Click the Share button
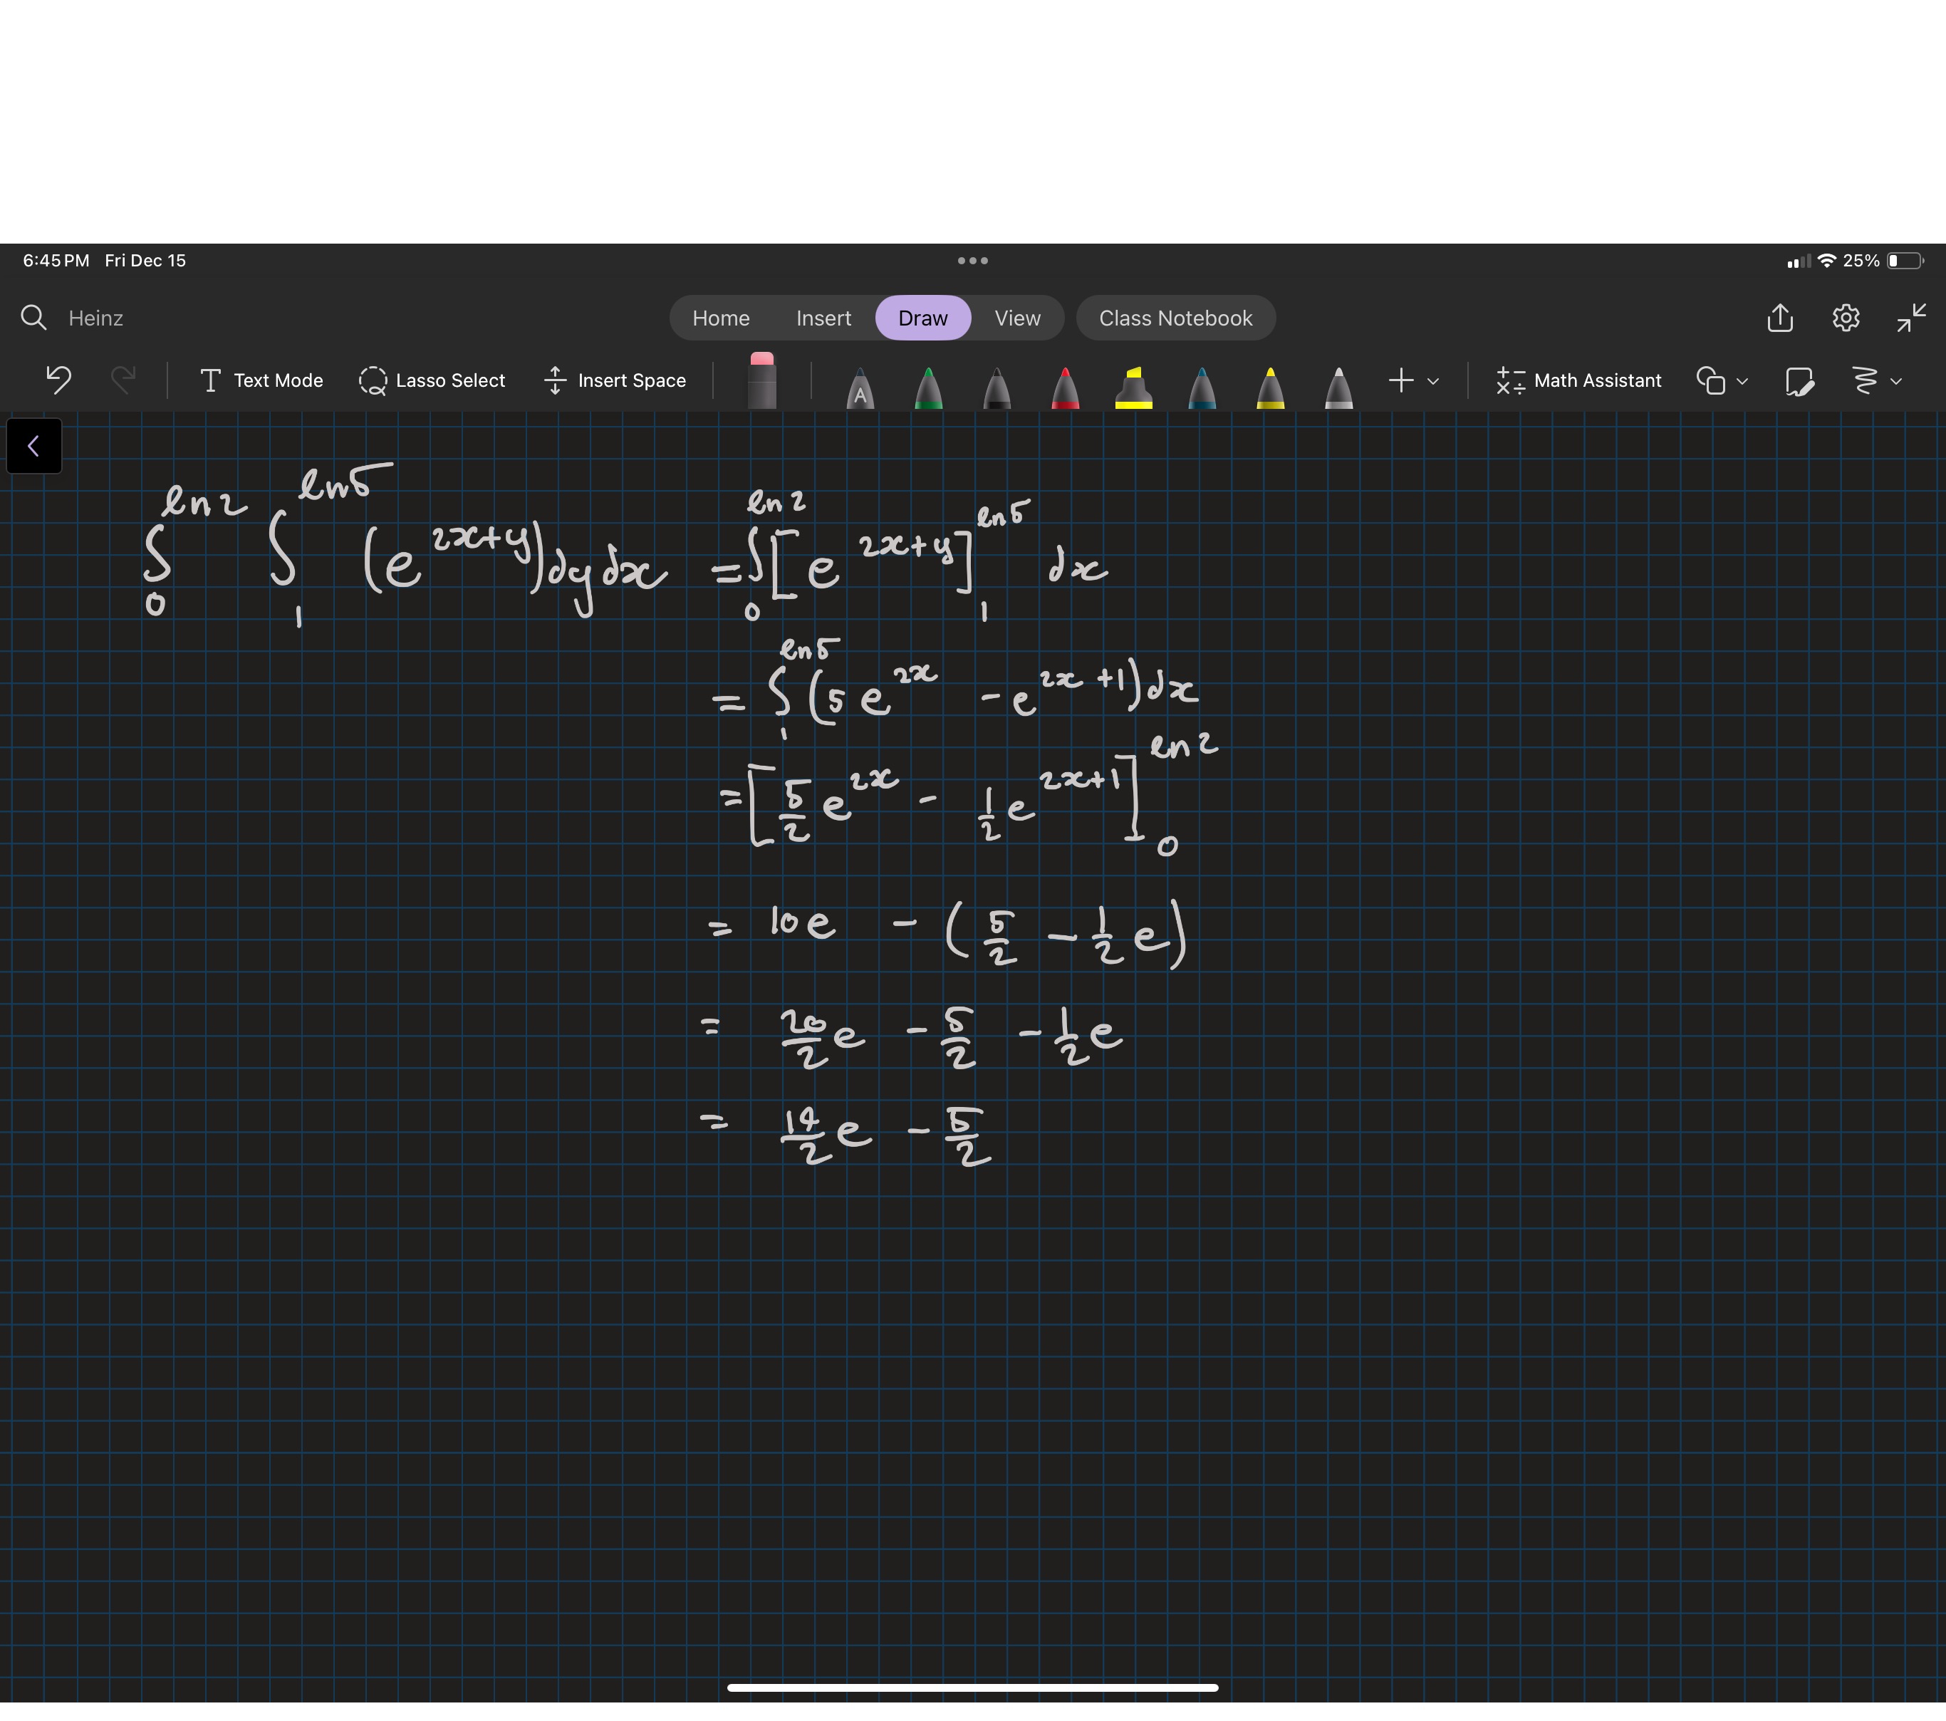1946x1721 pixels. click(x=1779, y=318)
